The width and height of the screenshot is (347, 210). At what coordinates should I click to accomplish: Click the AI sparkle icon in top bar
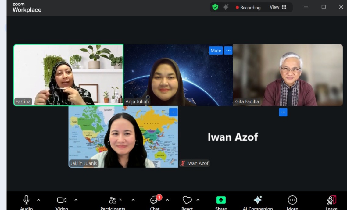226,7
